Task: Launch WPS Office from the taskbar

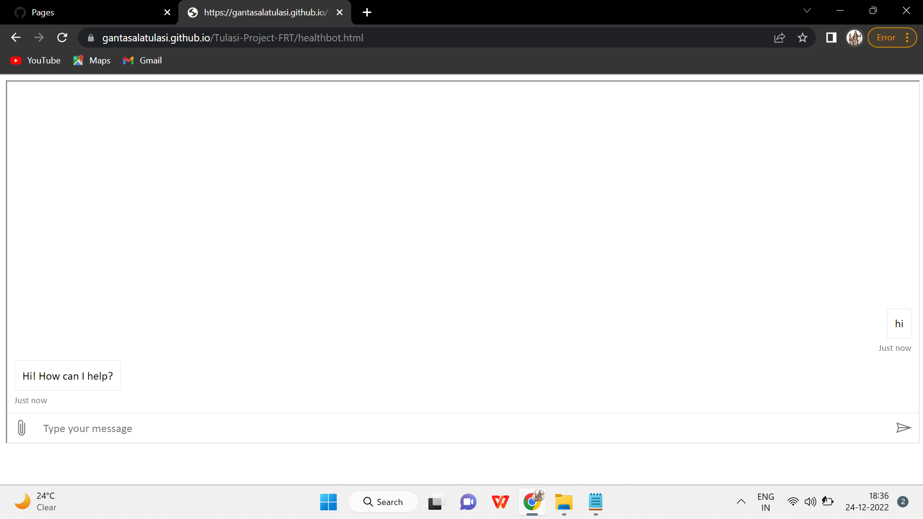Action: click(500, 502)
